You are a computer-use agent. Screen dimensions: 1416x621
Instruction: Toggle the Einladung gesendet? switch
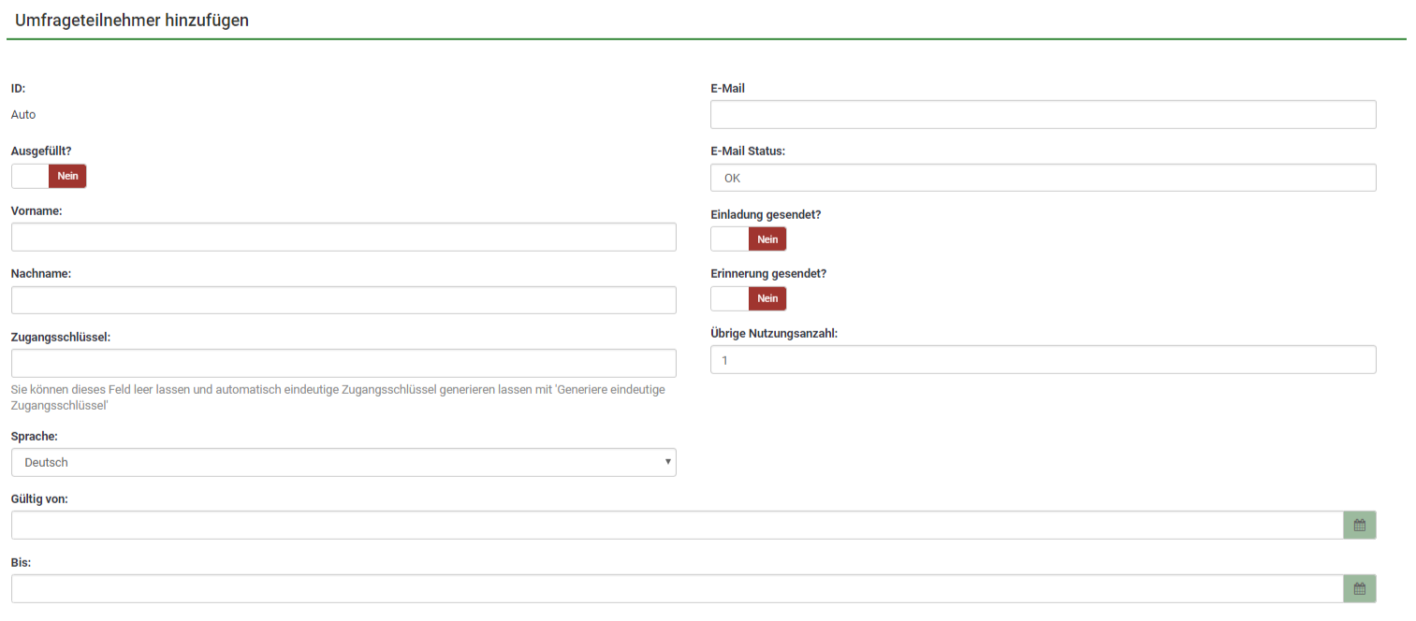click(748, 239)
